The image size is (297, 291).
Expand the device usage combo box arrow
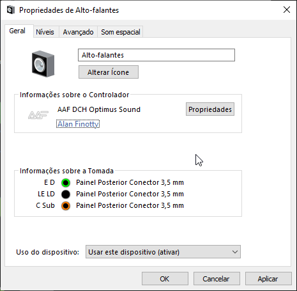(235, 252)
